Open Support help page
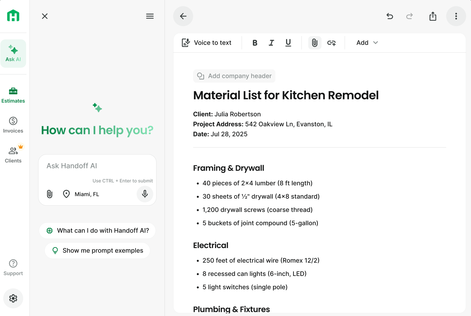This screenshot has height=316, width=471. point(13,268)
